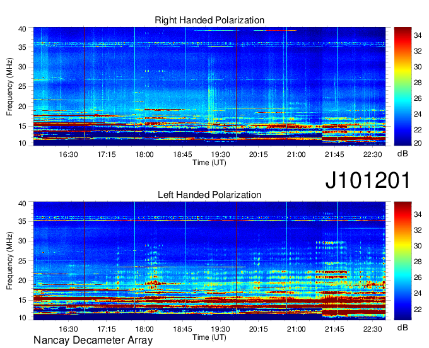Click the 30 MHz tick of Right Handed plot

(22, 67)
